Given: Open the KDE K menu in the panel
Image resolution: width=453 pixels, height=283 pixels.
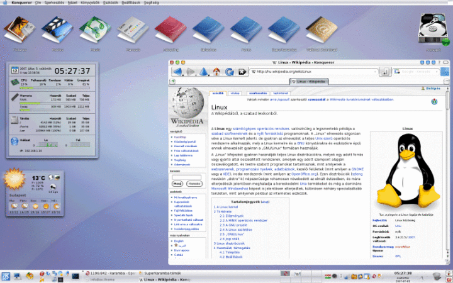Looking at the screenshot, I should (6, 276).
